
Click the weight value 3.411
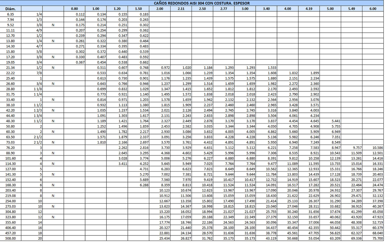(123, 164)
